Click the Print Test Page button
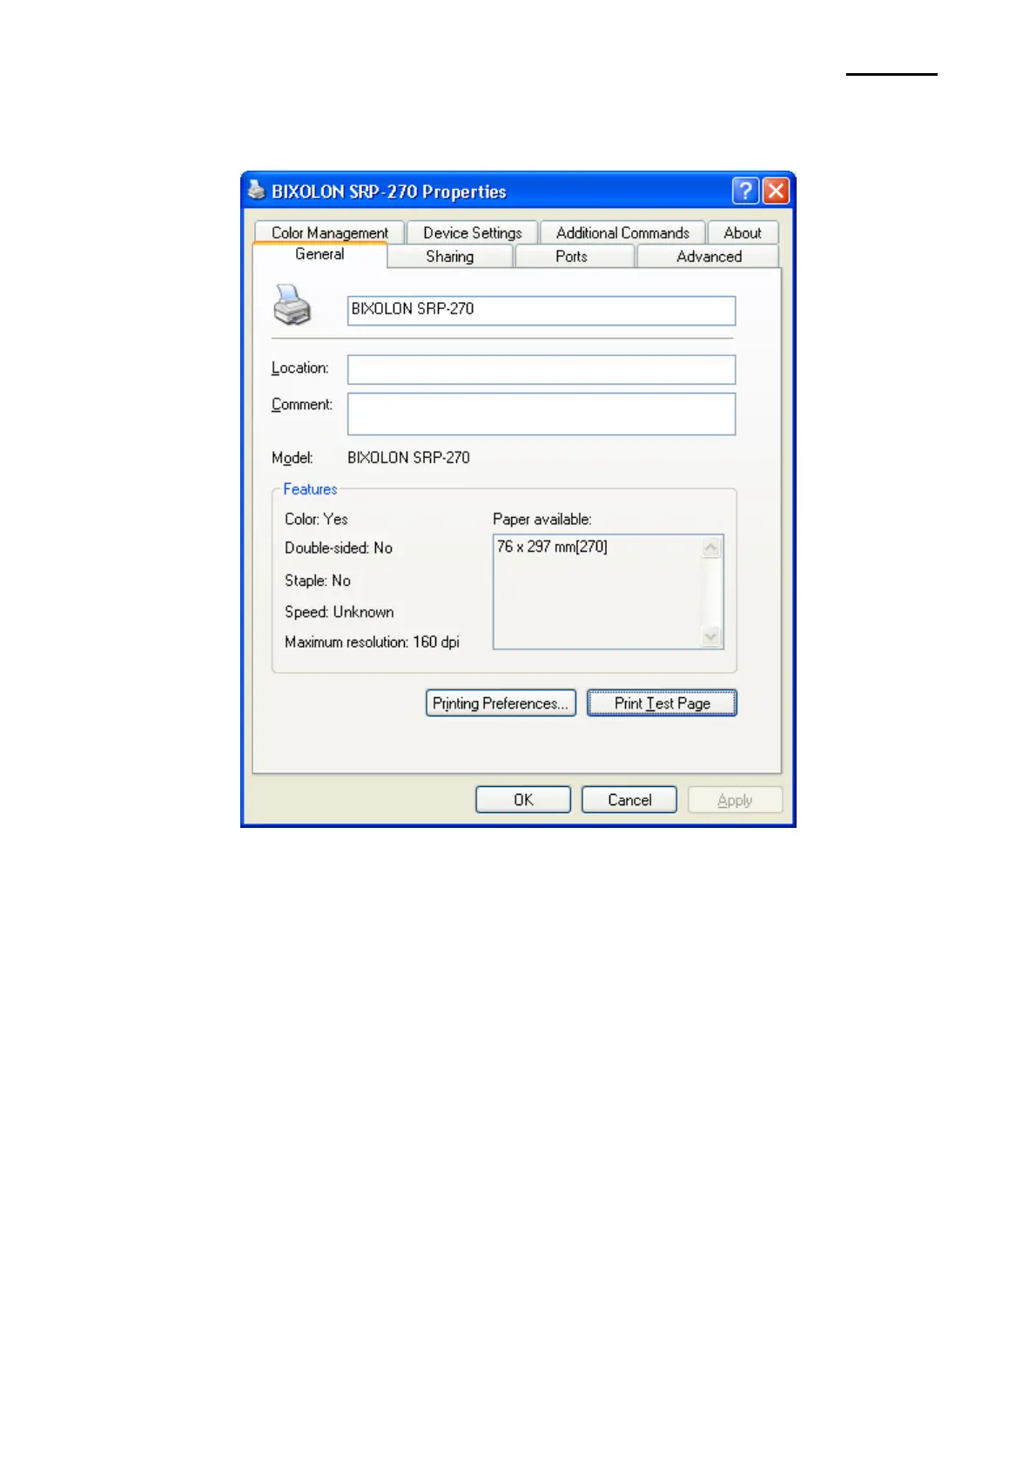Viewport: 1036px width, 1466px height. [x=662, y=703]
